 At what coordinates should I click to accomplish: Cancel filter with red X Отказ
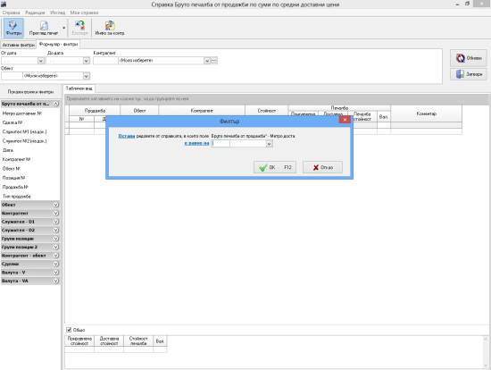(322, 167)
